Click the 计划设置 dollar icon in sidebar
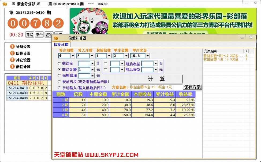Image resolution: width=261 pixels, height=162 pixels. [12, 46]
